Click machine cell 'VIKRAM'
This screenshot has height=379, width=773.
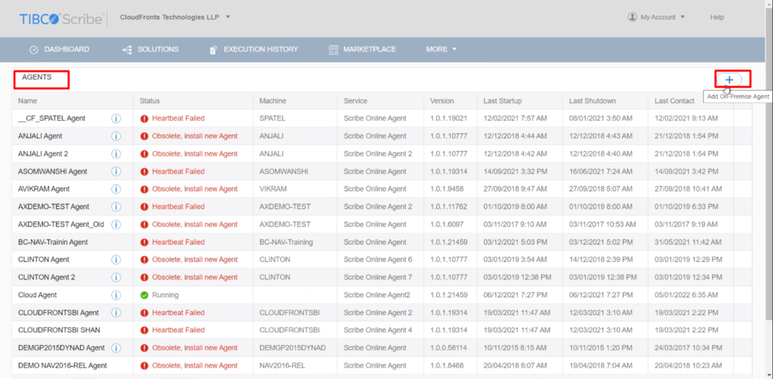tap(273, 189)
